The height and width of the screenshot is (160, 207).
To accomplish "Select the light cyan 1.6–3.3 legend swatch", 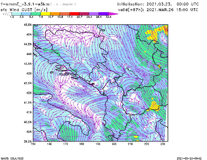I will 17,14.
